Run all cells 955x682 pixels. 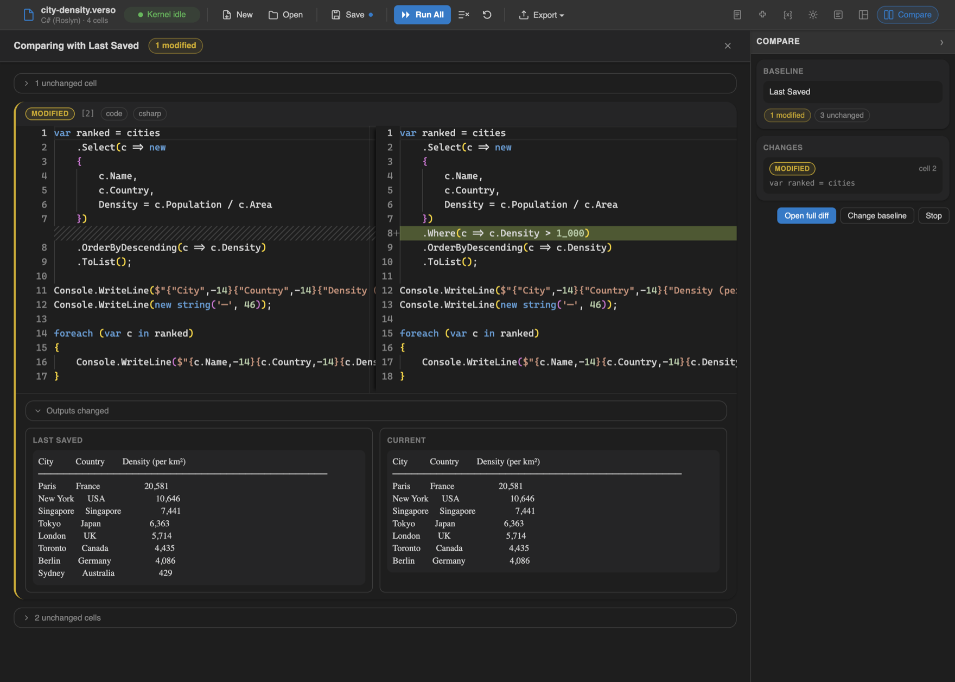point(422,15)
